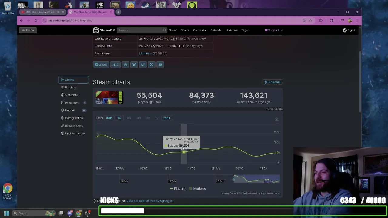Viewport: 388px width, 218px height.
Task: Click Sign in with Steam
Action: [350, 30]
